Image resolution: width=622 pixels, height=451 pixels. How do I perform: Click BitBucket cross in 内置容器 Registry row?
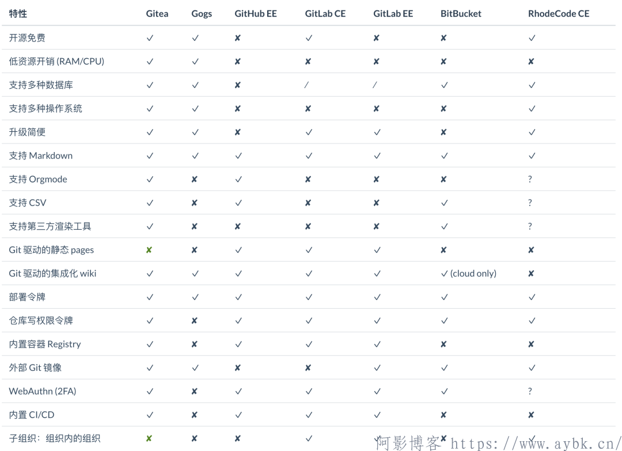pyautogui.click(x=443, y=344)
